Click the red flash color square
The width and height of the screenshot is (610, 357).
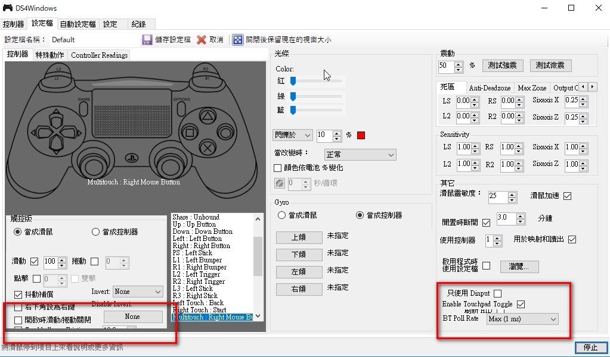point(361,135)
